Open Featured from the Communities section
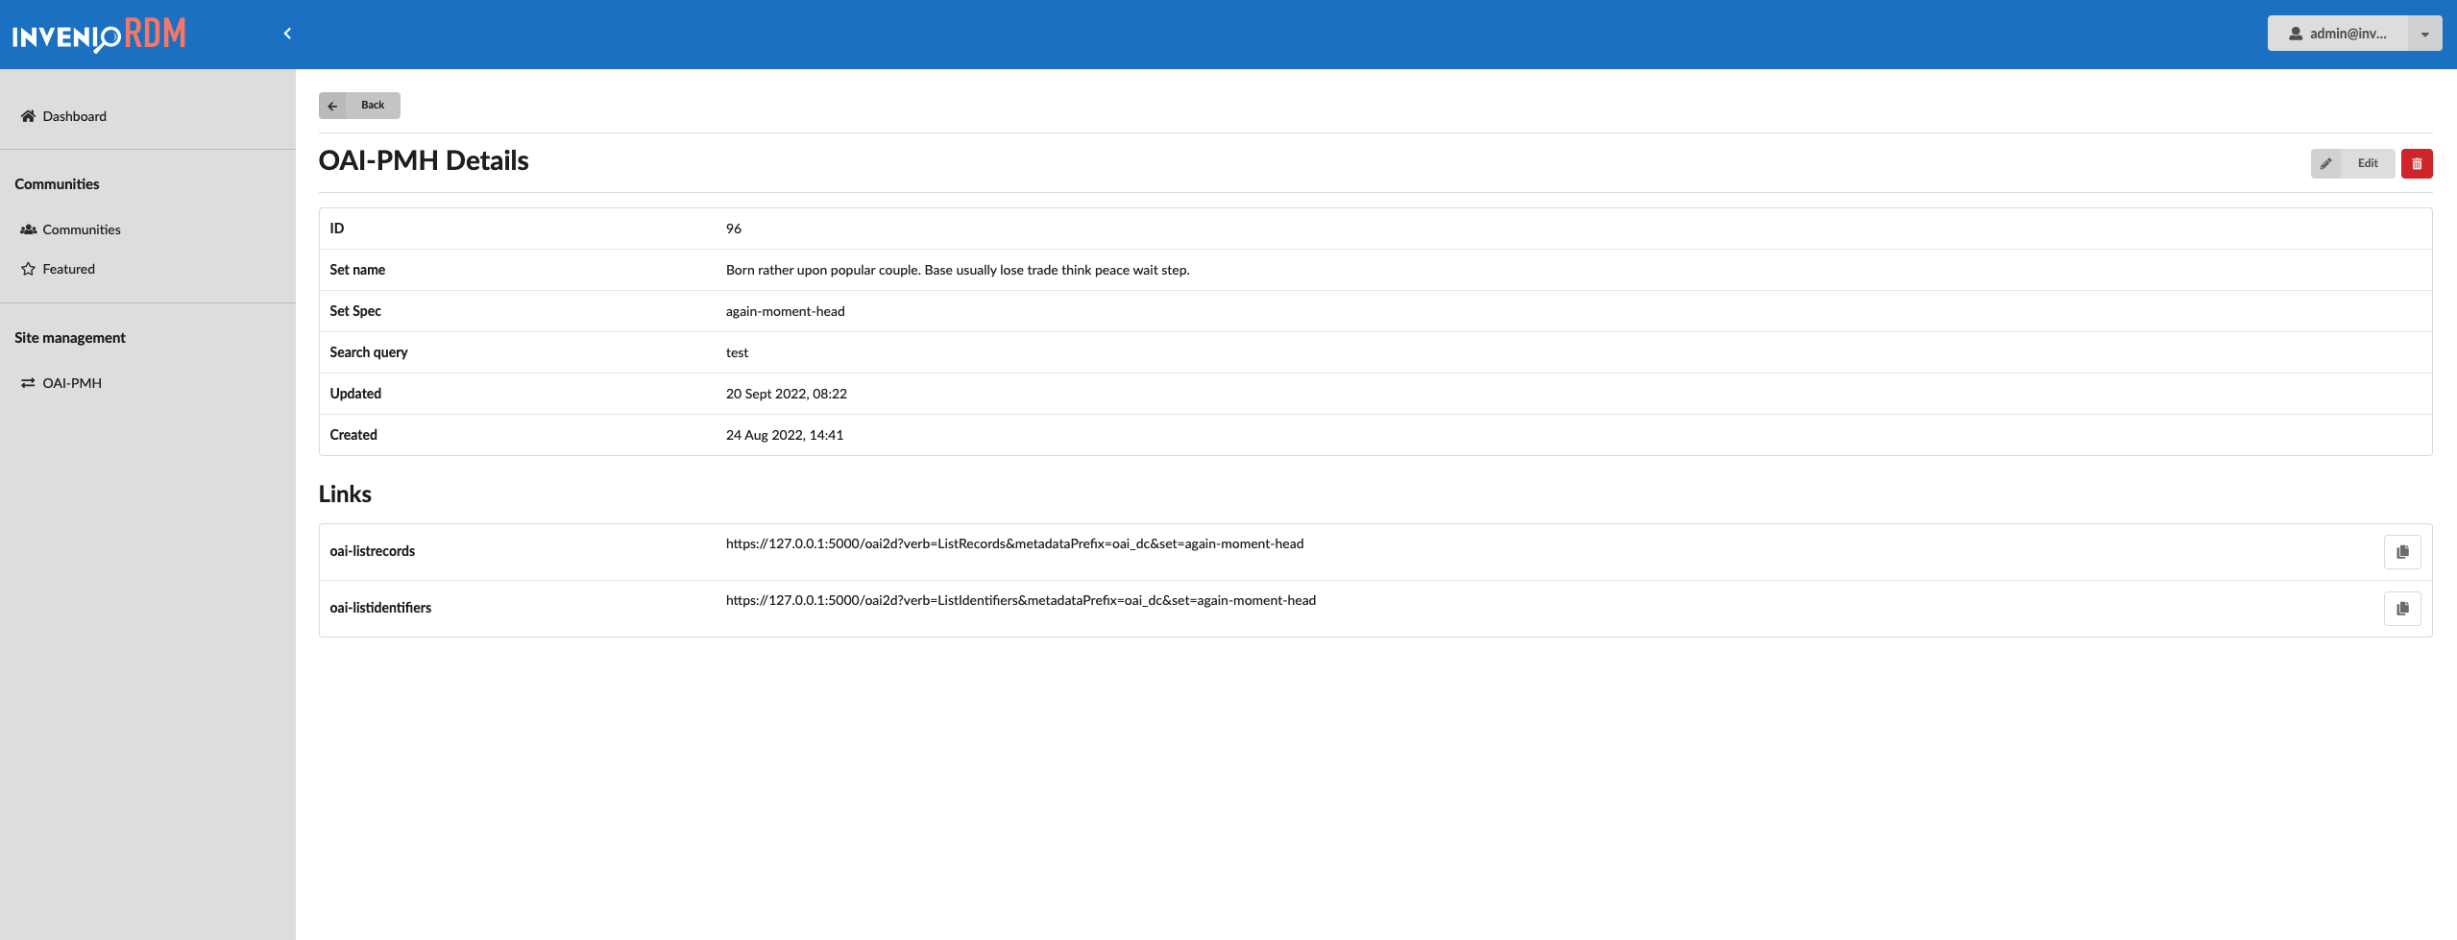This screenshot has width=2457, height=940. coord(69,269)
